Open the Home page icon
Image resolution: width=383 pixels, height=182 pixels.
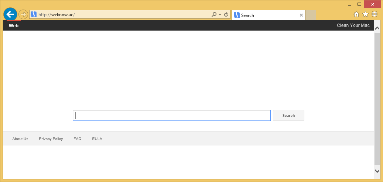356,14
